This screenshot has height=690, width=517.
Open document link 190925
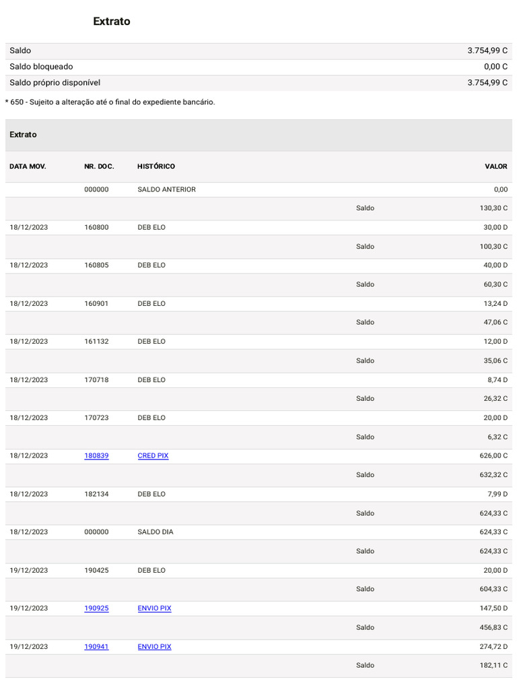[x=96, y=608]
